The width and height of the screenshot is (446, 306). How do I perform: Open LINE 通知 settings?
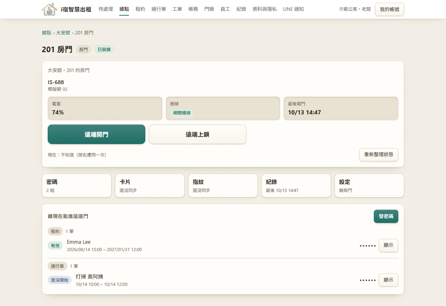point(293,9)
